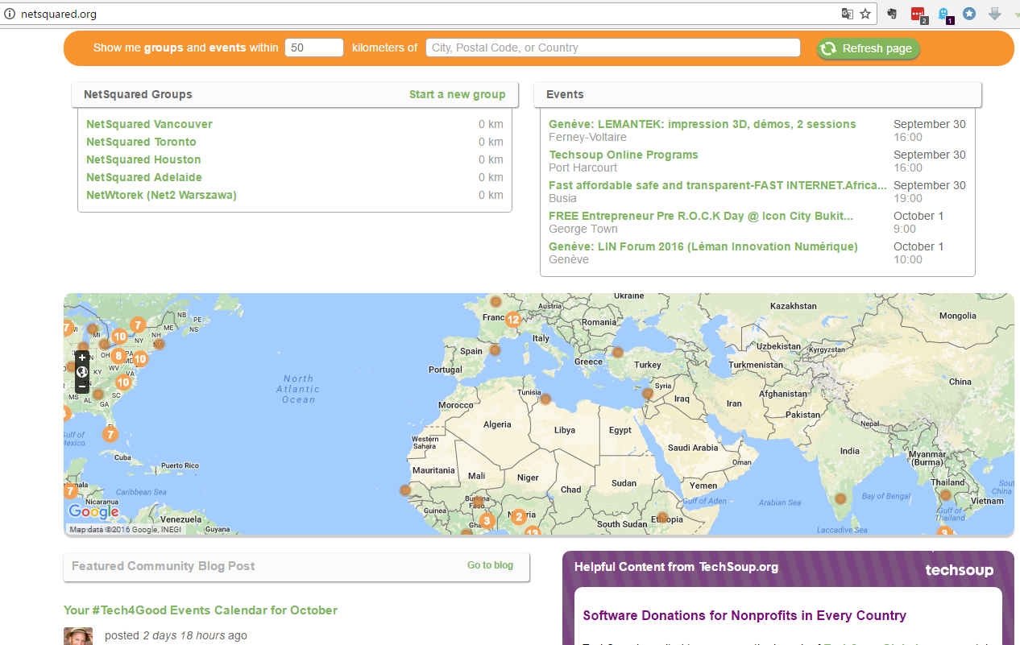
Task: Click the City, Postal Code, or Country field
Action: (x=613, y=48)
